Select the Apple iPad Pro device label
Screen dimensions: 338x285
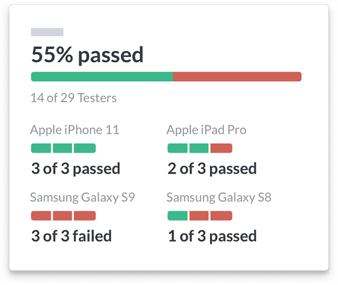206,130
